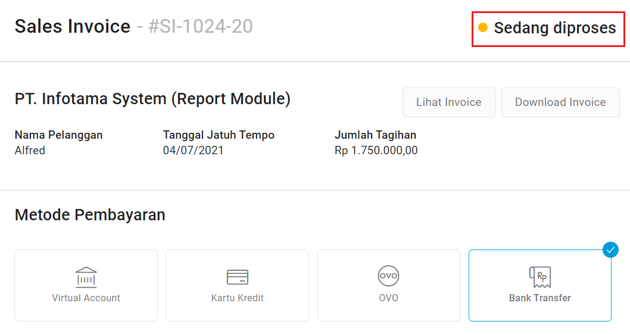The height and width of the screenshot is (334, 630).
Task: Select the Bank Transfer payment label
Action: (540, 298)
